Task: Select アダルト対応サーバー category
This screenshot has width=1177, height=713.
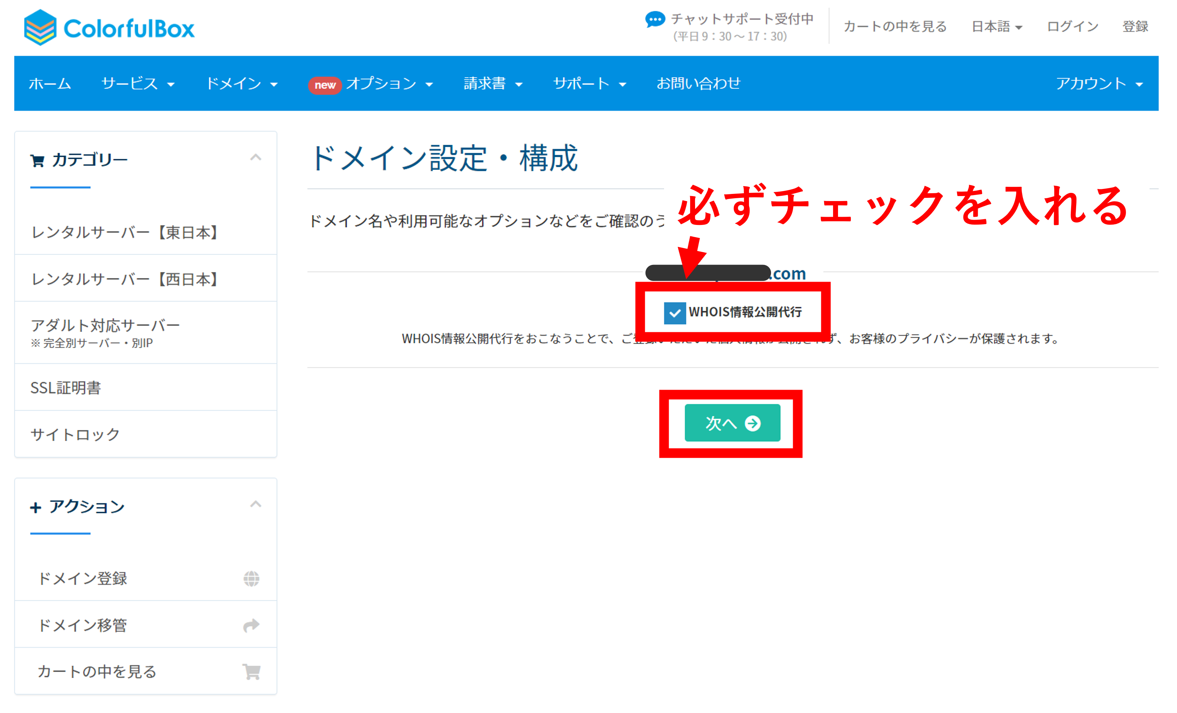Action: (x=146, y=333)
